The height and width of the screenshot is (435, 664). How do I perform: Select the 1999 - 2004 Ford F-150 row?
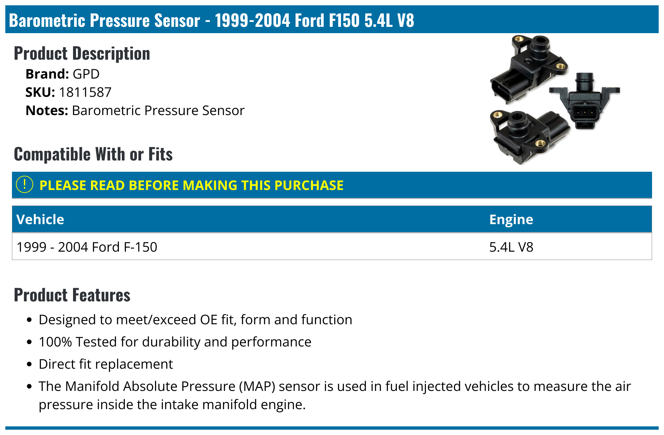point(87,247)
